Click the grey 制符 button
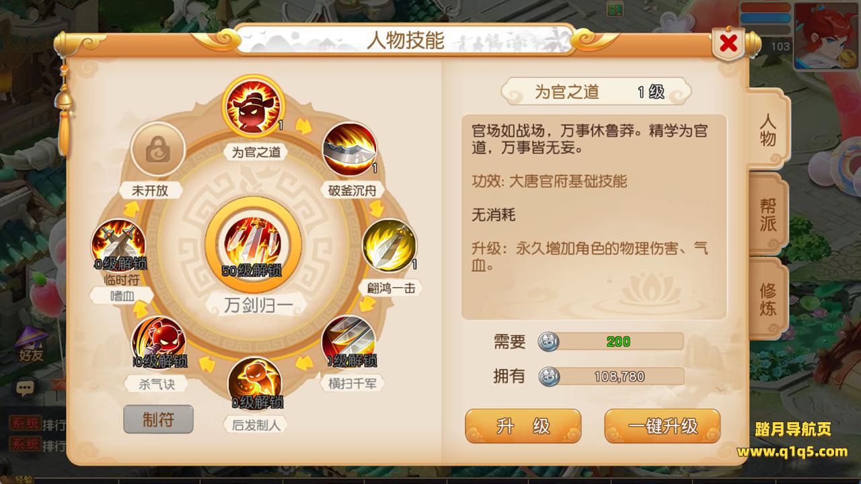The width and height of the screenshot is (861, 484). click(159, 419)
